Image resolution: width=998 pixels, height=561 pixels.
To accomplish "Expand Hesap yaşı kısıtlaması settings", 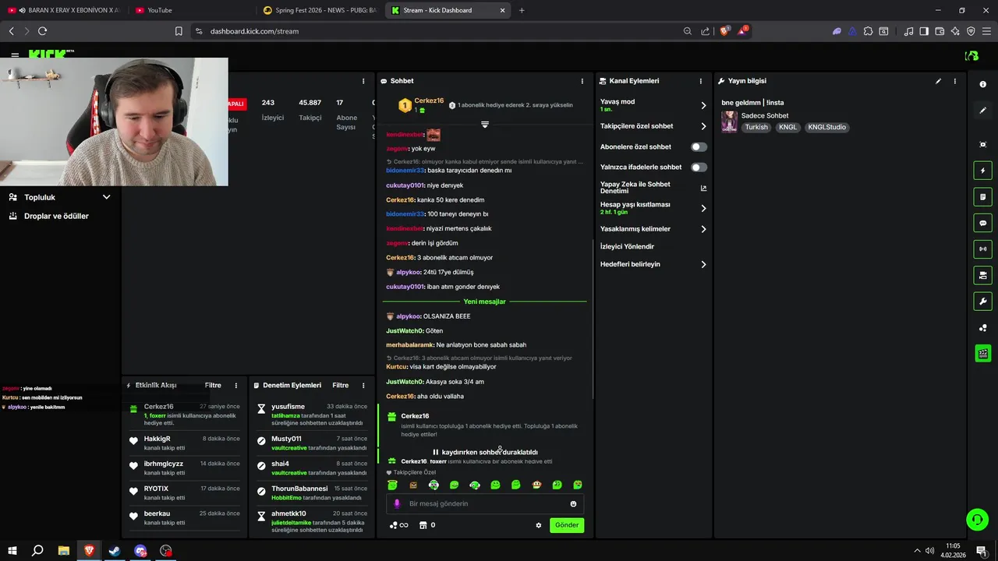I will [x=703, y=208].
